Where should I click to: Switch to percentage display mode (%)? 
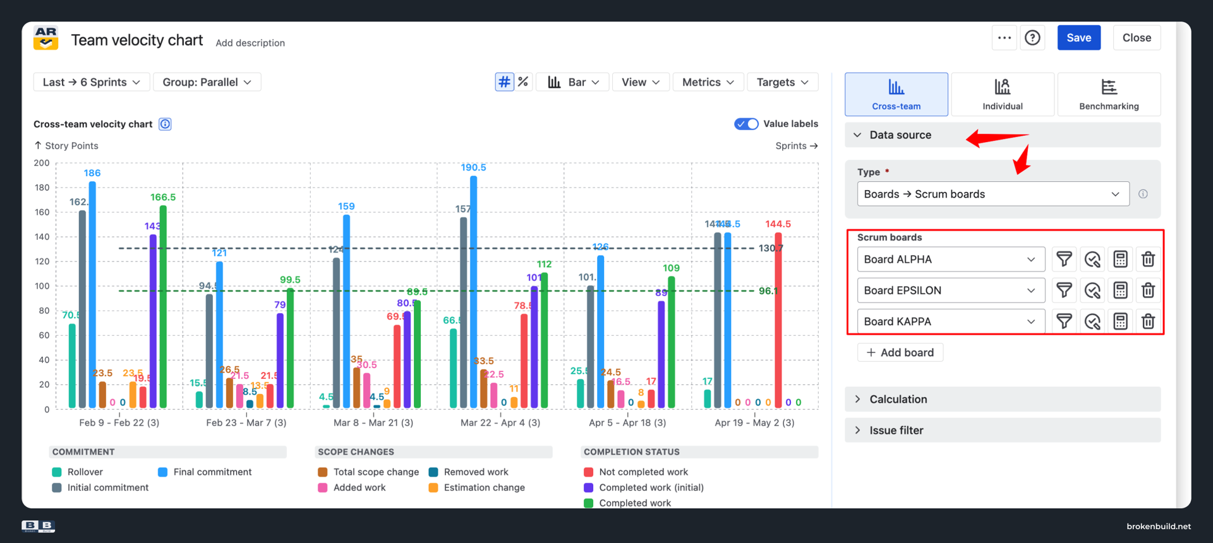[523, 82]
